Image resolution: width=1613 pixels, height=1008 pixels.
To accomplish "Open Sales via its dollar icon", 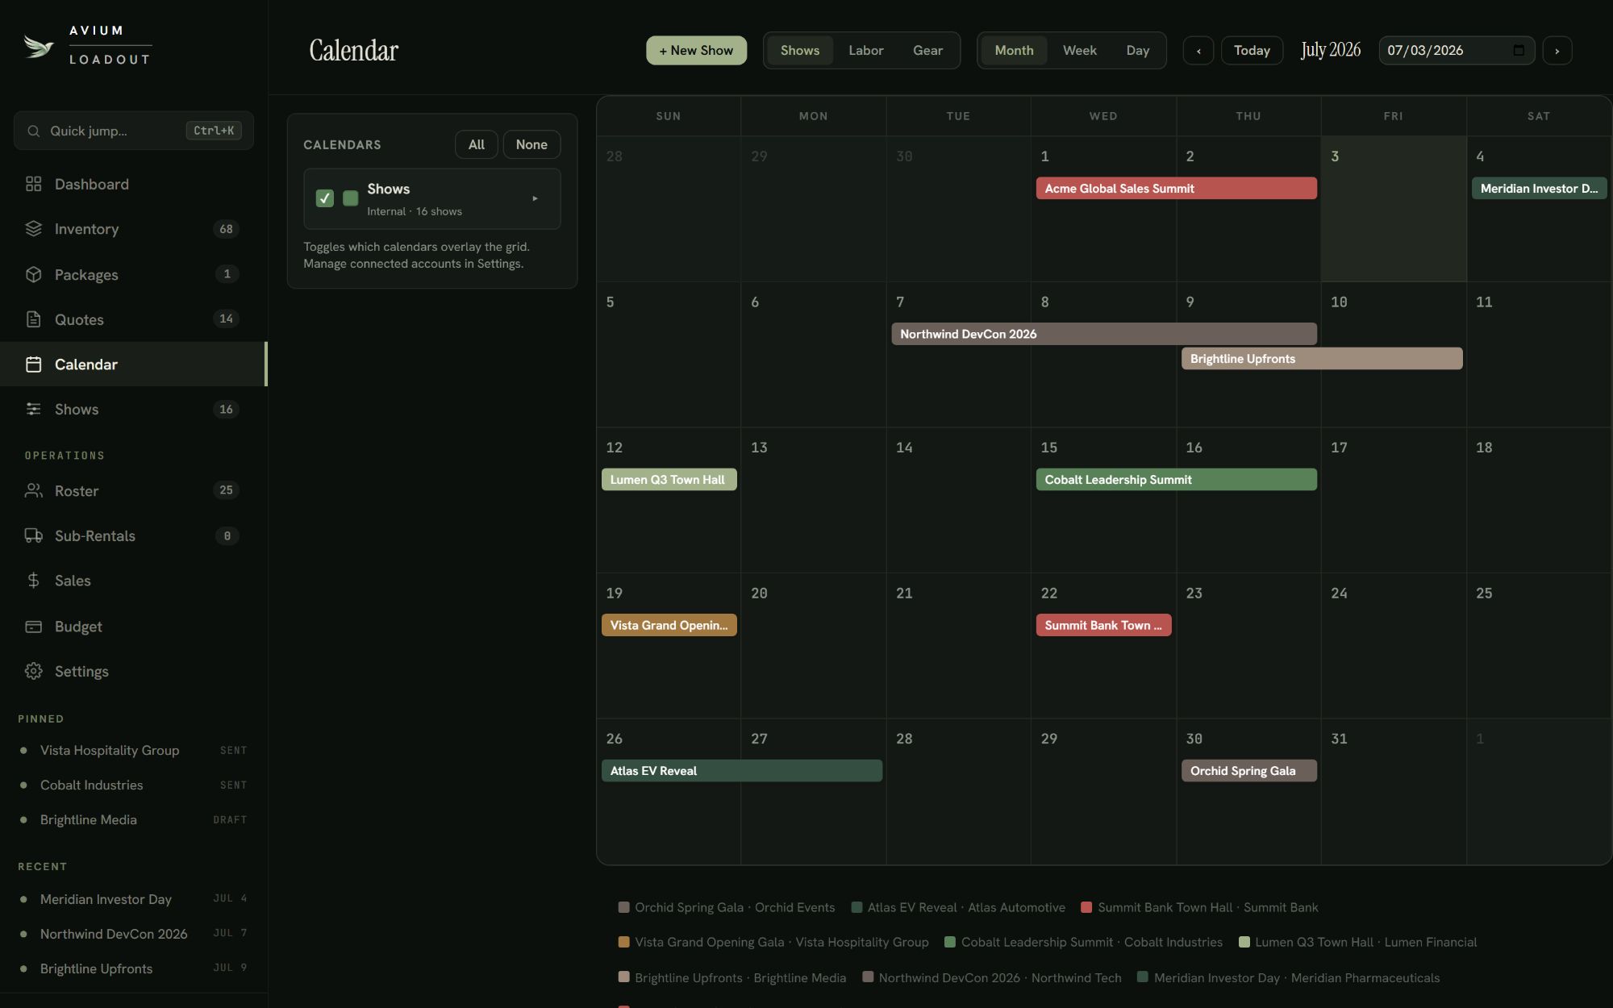I will point(33,581).
